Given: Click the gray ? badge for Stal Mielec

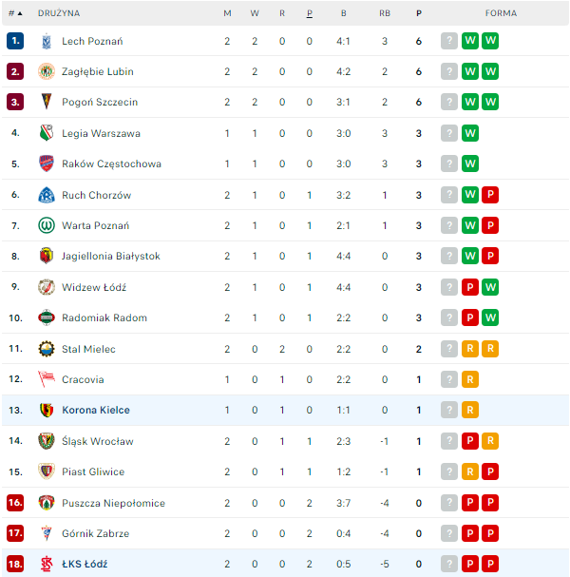Looking at the screenshot, I should (x=449, y=349).
